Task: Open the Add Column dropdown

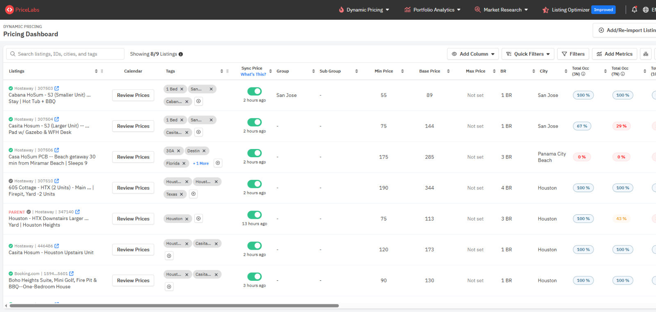Action: (473, 54)
